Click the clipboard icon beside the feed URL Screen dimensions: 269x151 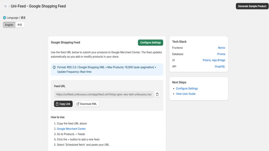point(157,94)
